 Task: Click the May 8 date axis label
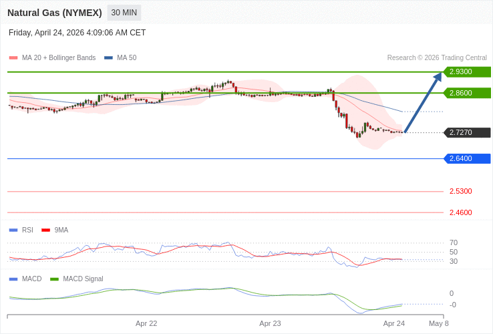[438, 323]
